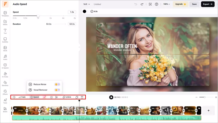The height and width of the screenshot is (123, 218).
Task: Click the timeline playhead marker
Action: (79, 101)
